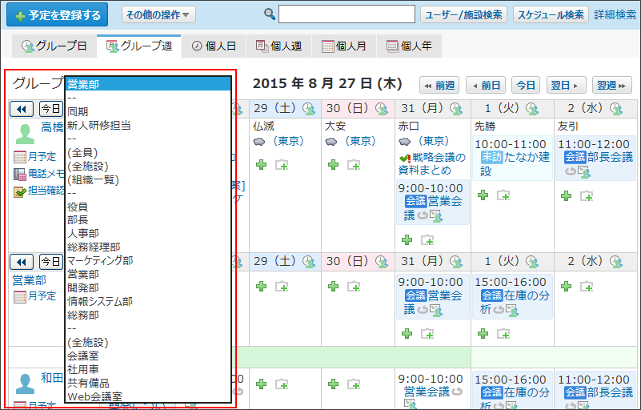Add event plus icon on 営業部 2 (水)
This screenshot has height=410, width=641.
click(567, 287)
